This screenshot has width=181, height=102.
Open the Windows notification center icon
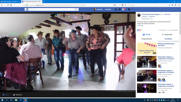178,100
